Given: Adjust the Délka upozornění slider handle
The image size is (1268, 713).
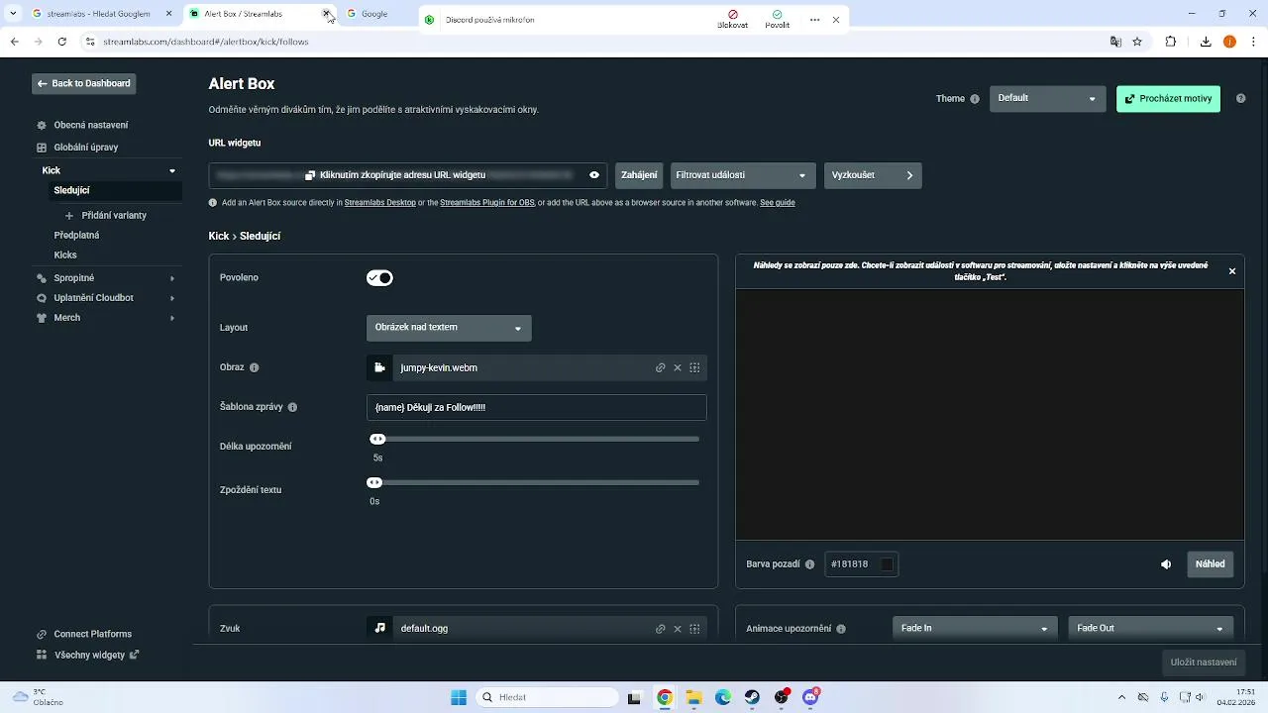Looking at the screenshot, I should (x=377, y=440).
